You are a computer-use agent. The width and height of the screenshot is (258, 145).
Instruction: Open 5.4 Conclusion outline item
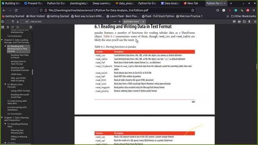[x=15, y=36]
